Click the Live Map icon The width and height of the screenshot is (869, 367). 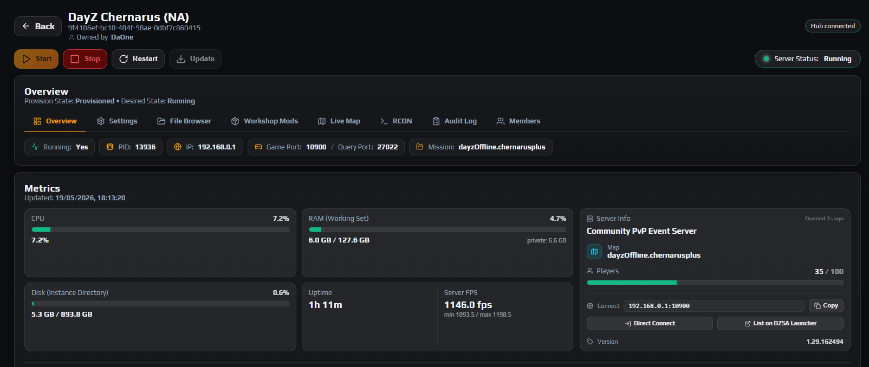click(x=322, y=121)
